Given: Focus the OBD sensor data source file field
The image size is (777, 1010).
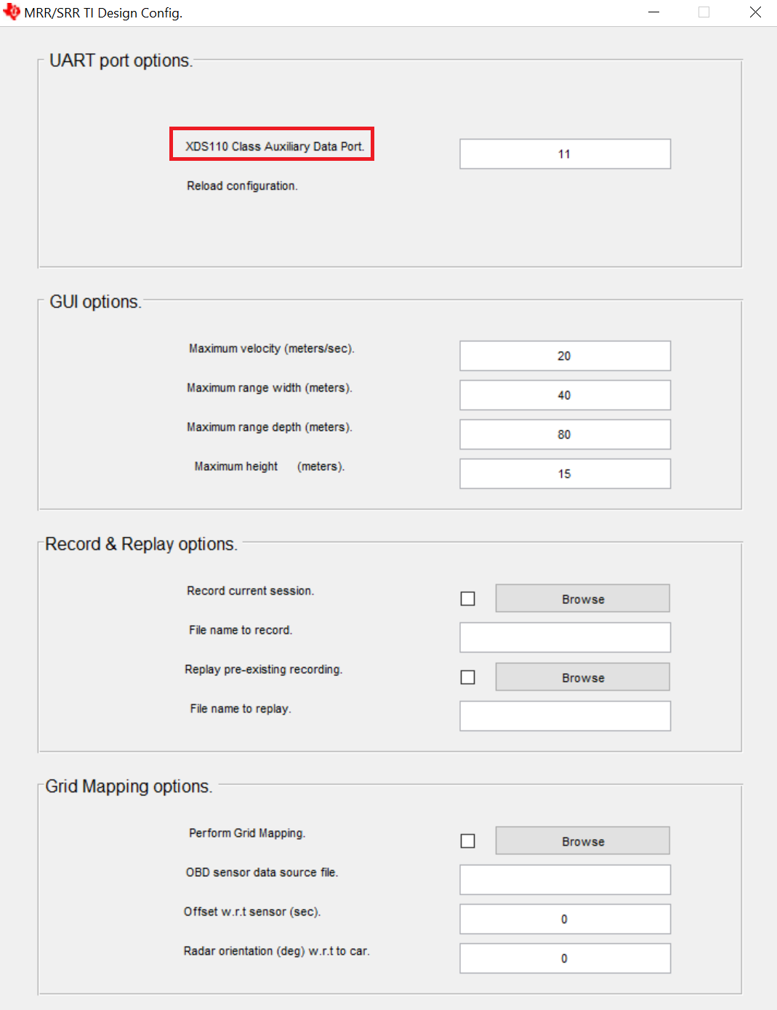Looking at the screenshot, I should pyautogui.click(x=565, y=880).
